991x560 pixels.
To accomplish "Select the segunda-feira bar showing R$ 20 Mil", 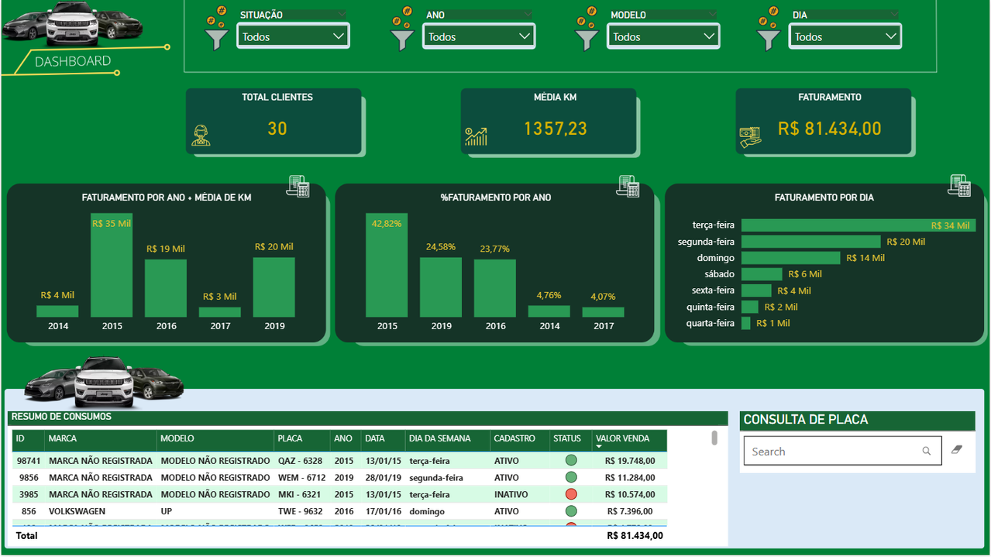I will 811,242.
